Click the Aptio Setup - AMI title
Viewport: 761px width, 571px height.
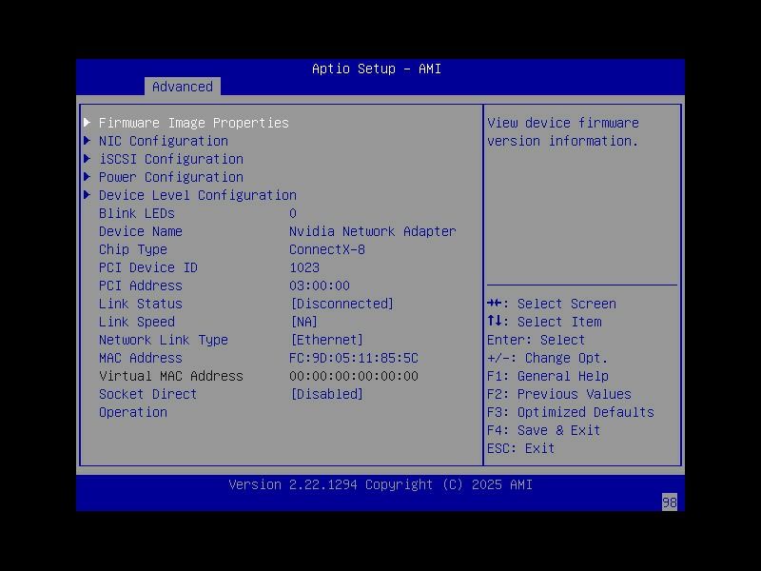point(377,69)
